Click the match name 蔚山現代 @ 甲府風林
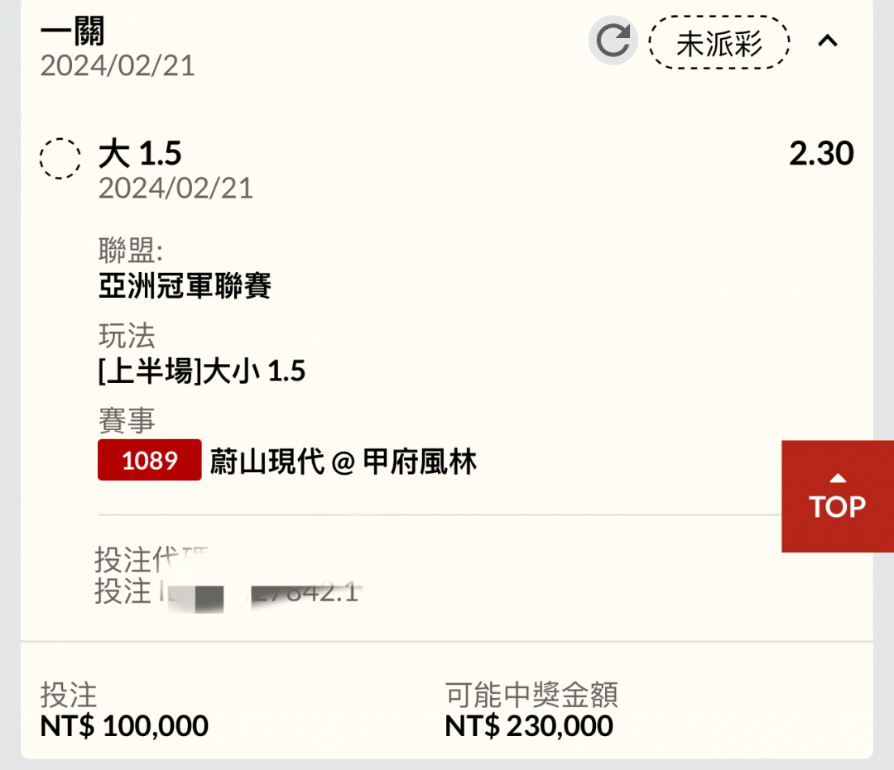 344,461
